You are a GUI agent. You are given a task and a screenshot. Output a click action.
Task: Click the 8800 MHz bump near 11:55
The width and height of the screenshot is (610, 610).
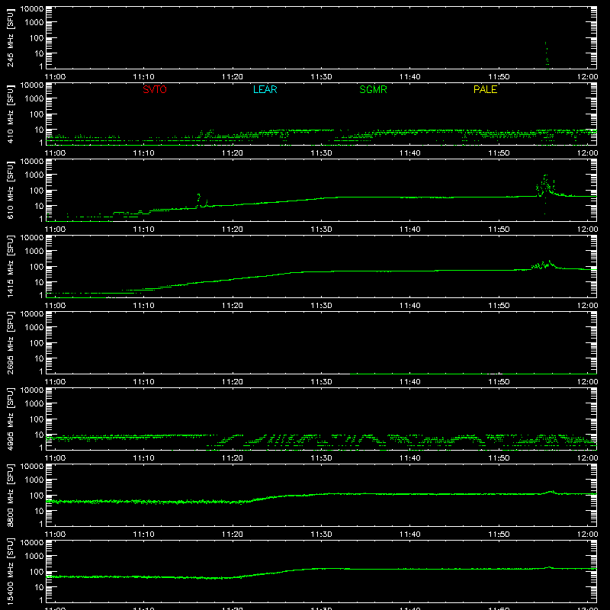pyautogui.click(x=551, y=492)
